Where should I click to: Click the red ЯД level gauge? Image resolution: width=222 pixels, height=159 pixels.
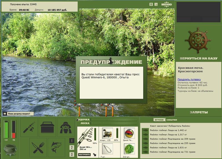point(14,129)
